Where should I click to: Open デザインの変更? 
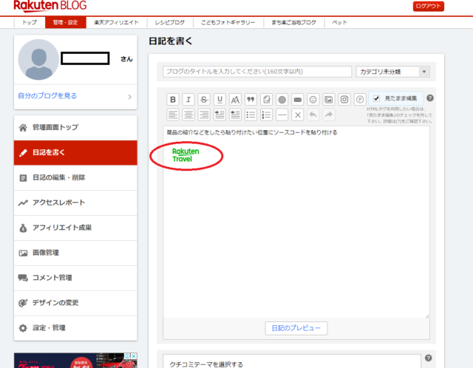pos(75,303)
